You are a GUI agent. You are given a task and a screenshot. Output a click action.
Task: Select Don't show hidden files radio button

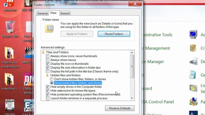[x=52, y=79]
